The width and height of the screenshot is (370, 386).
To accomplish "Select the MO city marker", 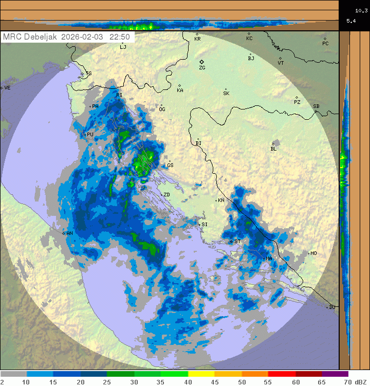I will click(308, 253).
